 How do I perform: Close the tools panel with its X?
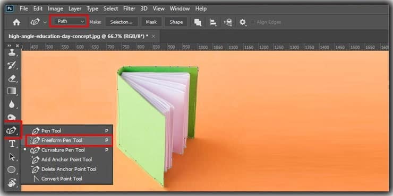point(18,46)
